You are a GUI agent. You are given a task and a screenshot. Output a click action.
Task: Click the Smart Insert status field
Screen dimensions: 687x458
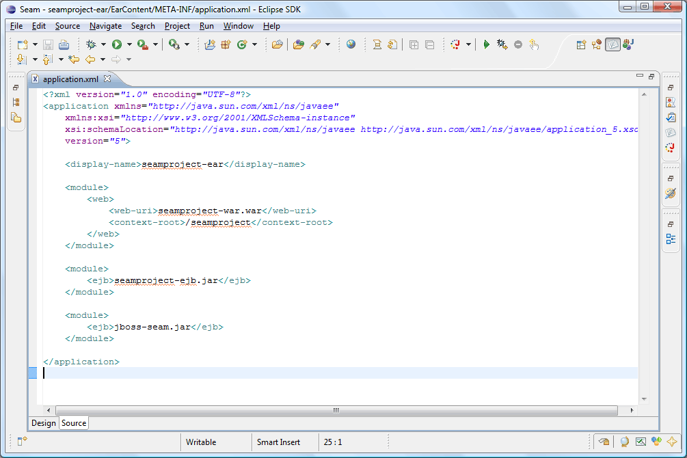coord(278,442)
